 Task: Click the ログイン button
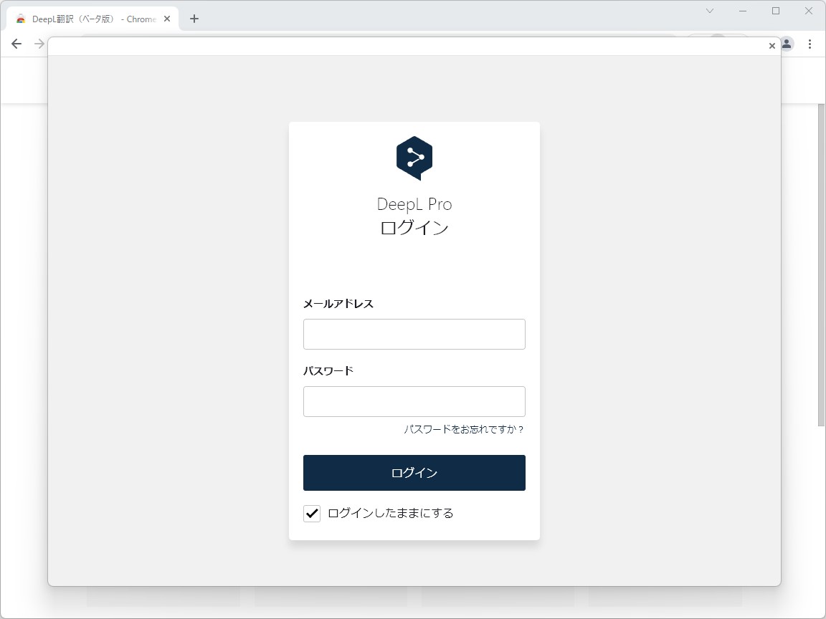point(414,473)
